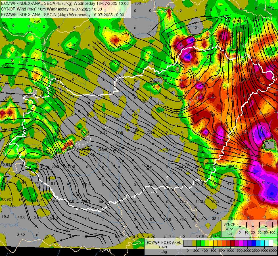Click the CIN value 0.842 on map
This screenshot has height=256, width=278.
tap(58, 79)
